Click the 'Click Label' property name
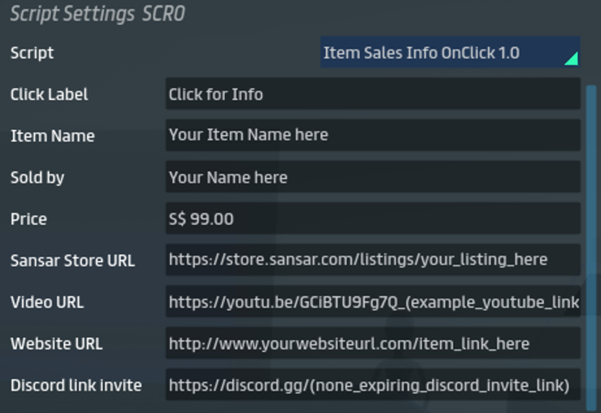This screenshot has width=601, height=413. pos(49,94)
